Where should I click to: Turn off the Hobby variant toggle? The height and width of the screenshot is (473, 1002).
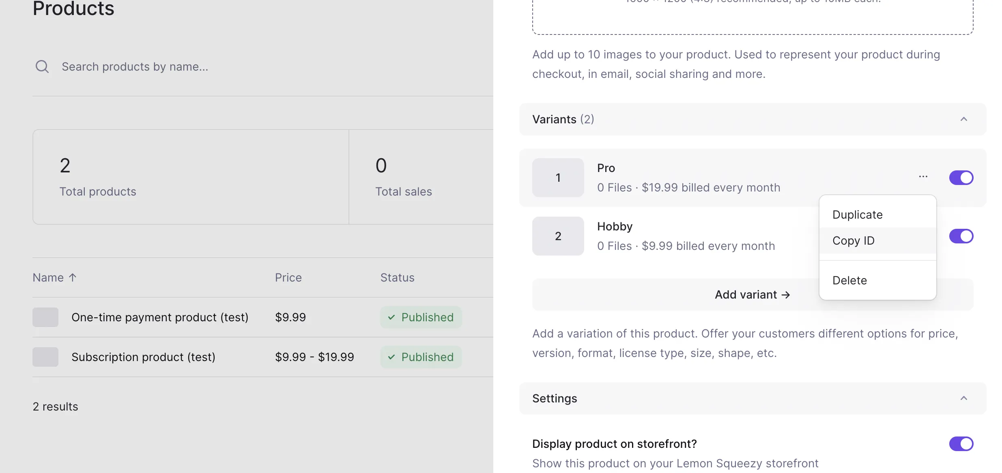point(961,236)
